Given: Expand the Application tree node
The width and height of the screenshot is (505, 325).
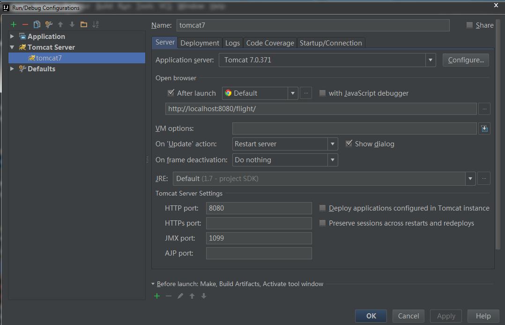Looking at the screenshot, I should point(12,37).
